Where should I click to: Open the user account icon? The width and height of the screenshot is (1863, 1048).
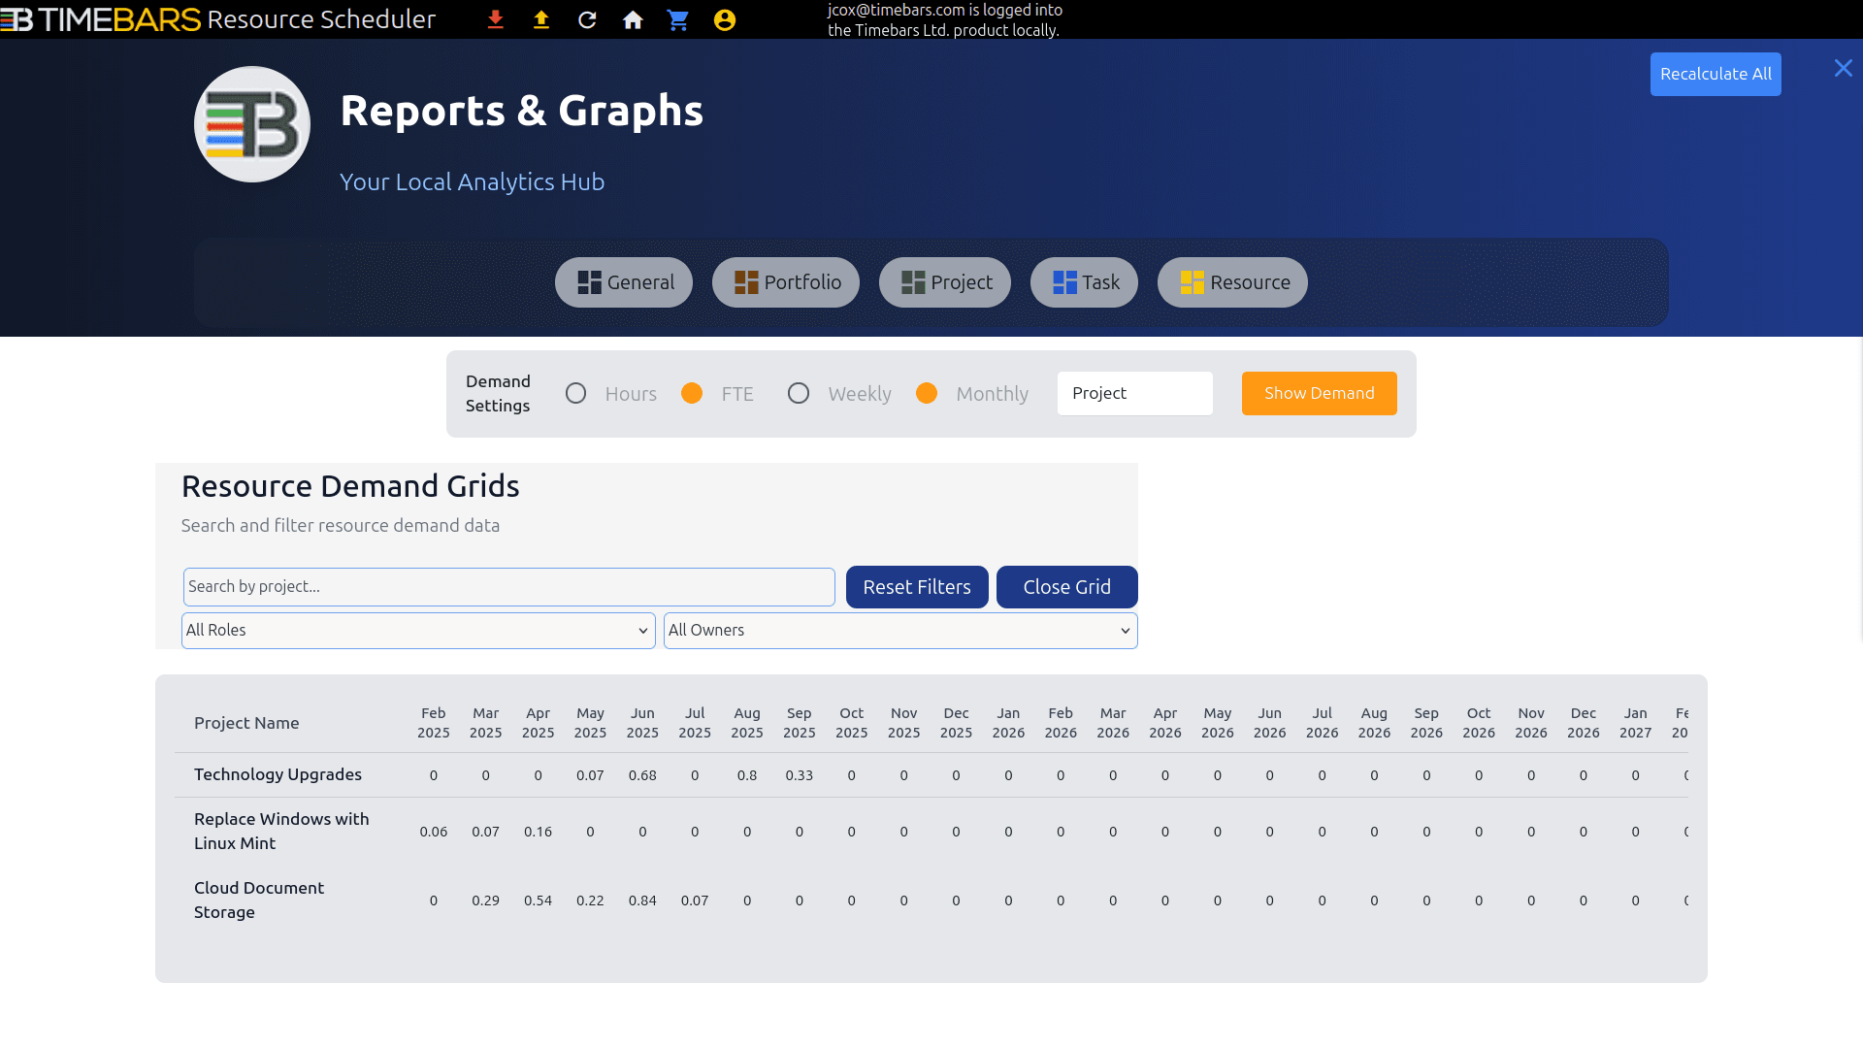coord(725,19)
